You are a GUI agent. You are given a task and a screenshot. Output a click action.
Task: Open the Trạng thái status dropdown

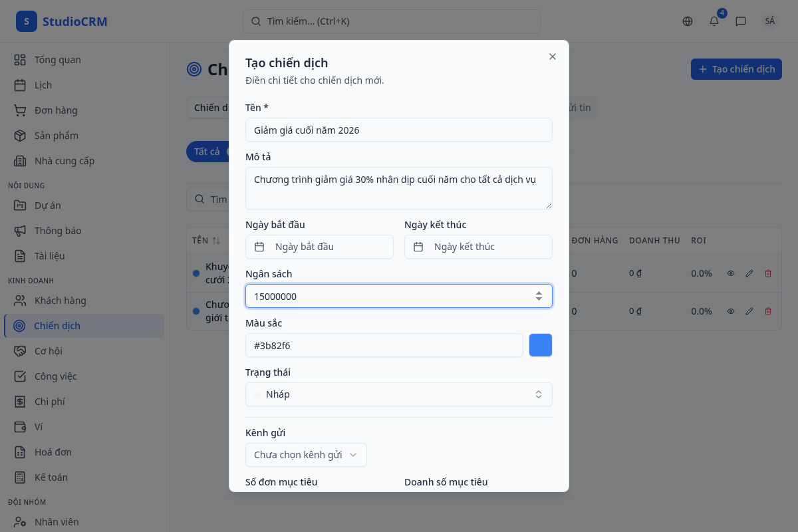398,394
